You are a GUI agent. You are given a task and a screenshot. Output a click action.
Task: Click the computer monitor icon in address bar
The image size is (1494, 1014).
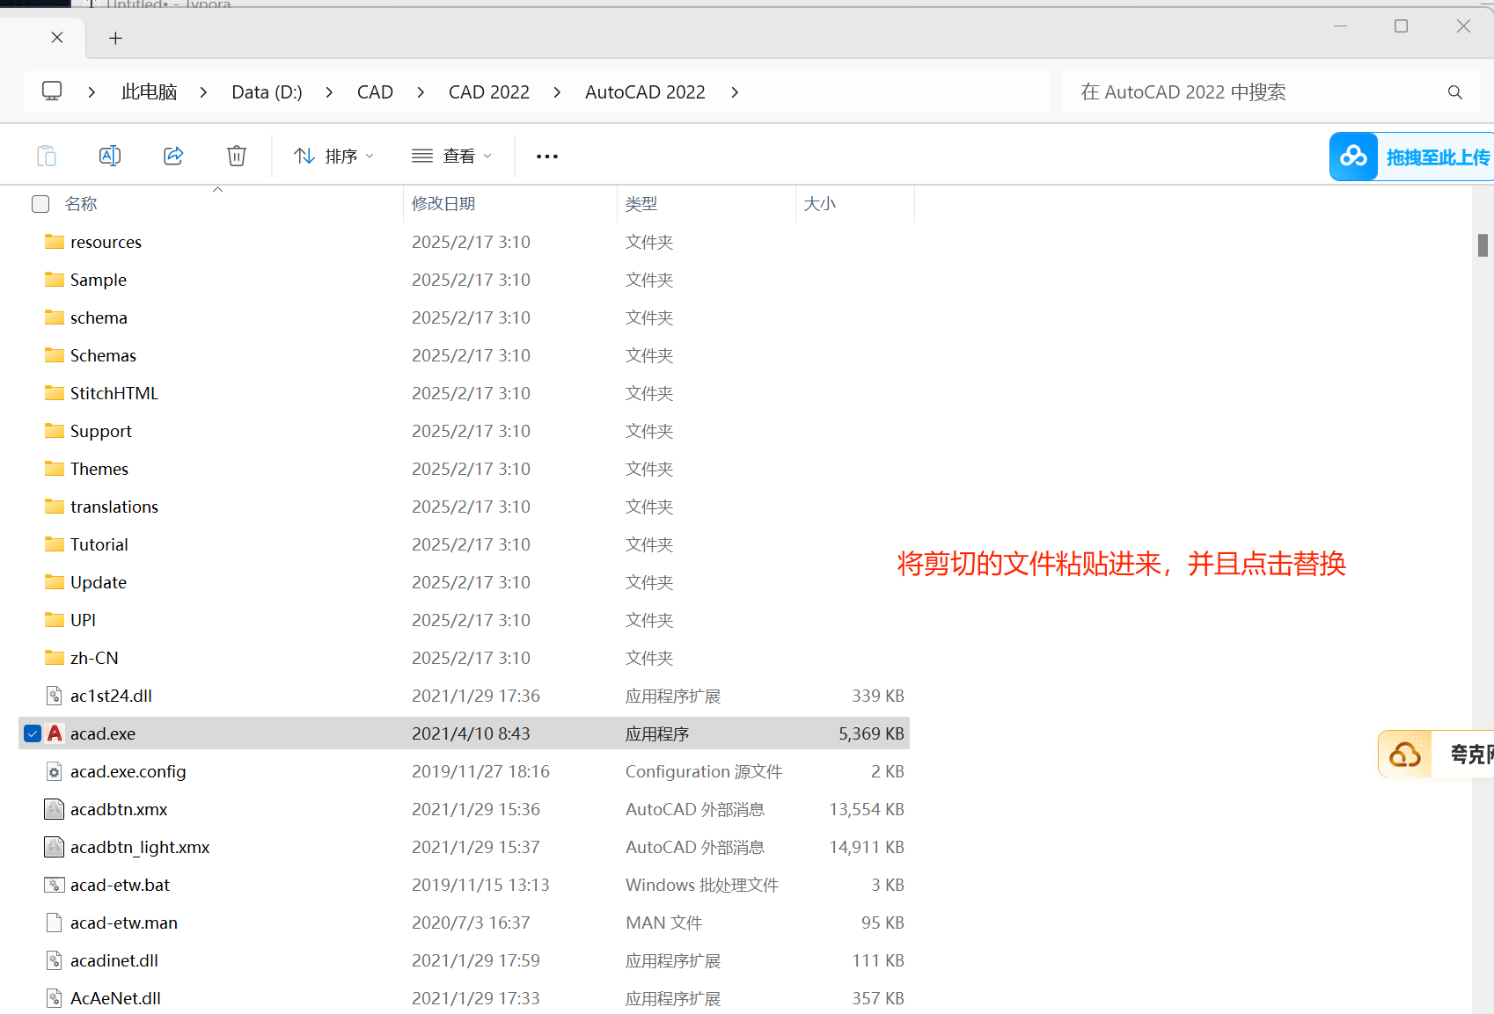(52, 91)
